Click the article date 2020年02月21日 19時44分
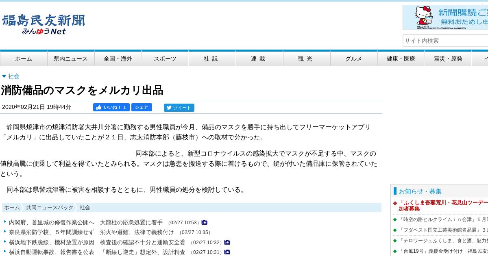This screenshot has width=488, height=256. (x=37, y=107)
